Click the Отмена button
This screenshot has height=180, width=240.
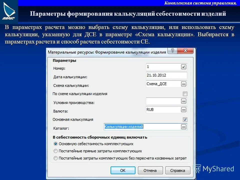tap(151, 170)
